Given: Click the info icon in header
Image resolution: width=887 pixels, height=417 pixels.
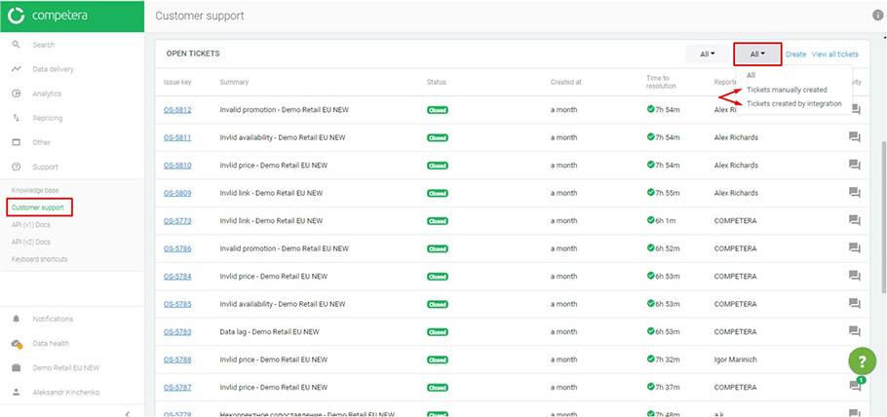Looking at the screenshot, I should (x=877, y=16).
